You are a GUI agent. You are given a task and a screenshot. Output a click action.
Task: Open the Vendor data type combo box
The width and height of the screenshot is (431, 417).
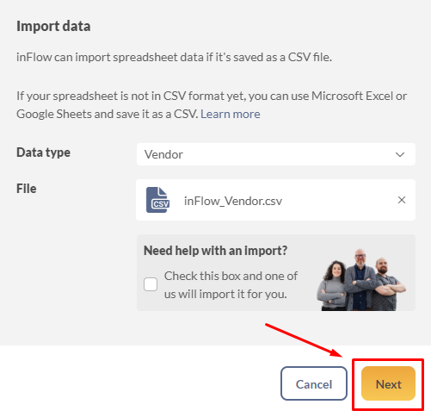(276, 154)
